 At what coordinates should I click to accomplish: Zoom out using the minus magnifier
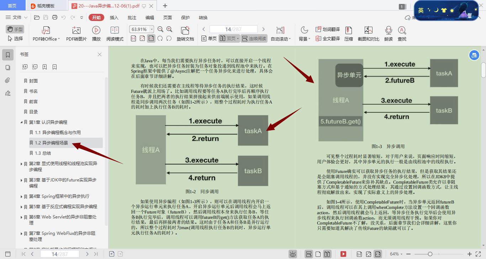point(160,29)
